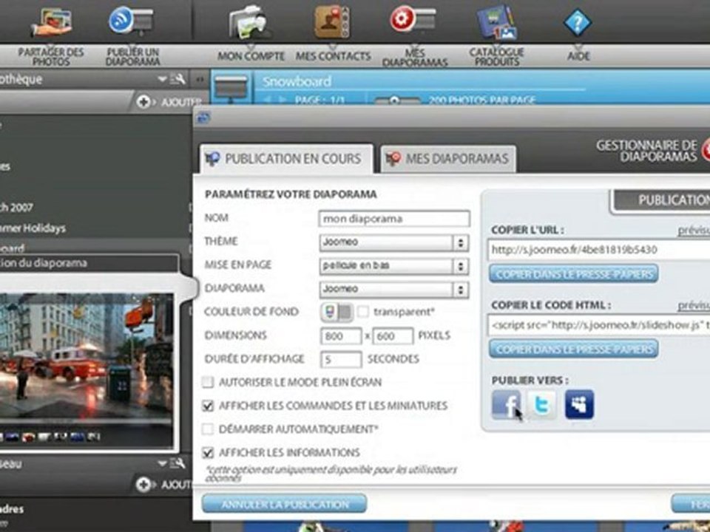
Task: Copy the URL to clipboard
Action: [x=574, y=274]
